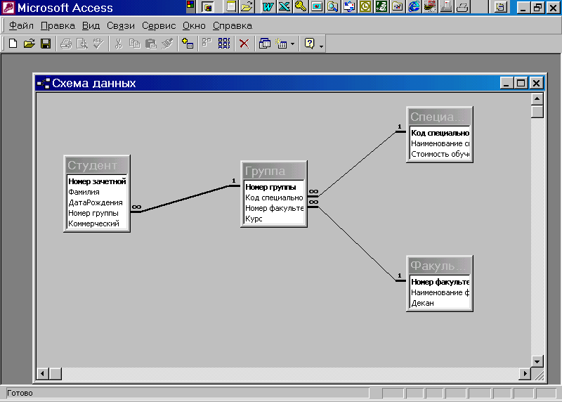Click the Print toolbar icon
The width and height of the screenshot is (562, 402).
point(66,44)
